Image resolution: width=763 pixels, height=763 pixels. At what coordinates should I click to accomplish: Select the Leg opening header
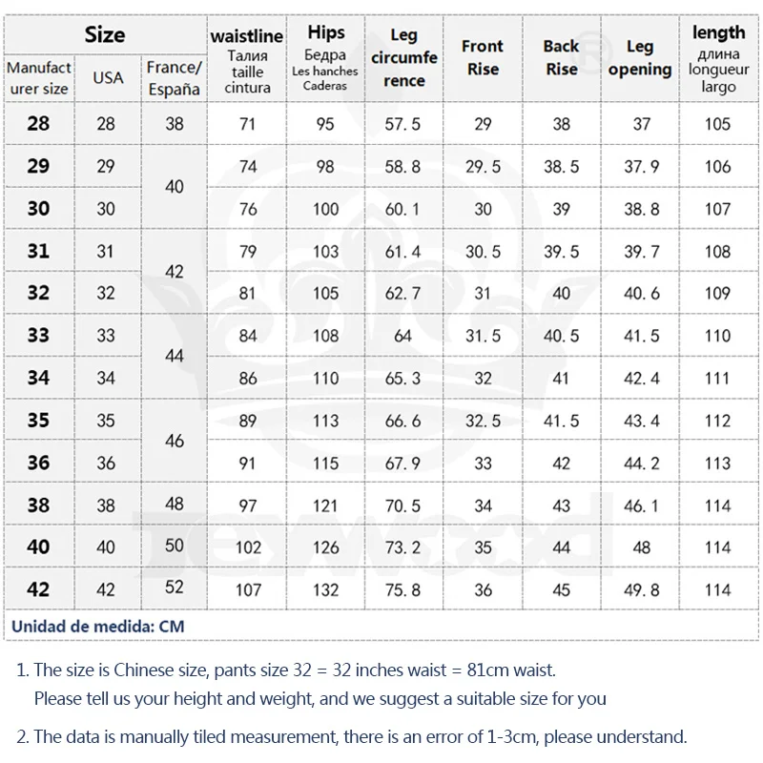click(x=640, y=57)
